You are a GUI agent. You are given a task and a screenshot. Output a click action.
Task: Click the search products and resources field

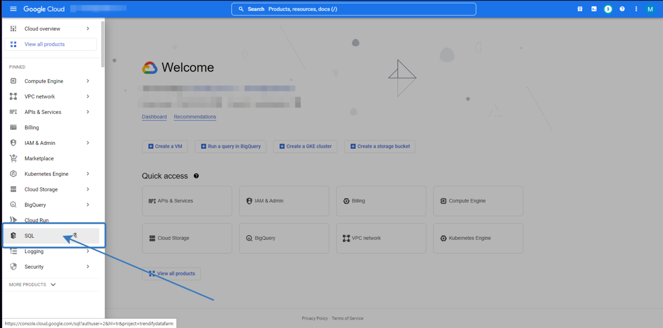coord(353,9)
